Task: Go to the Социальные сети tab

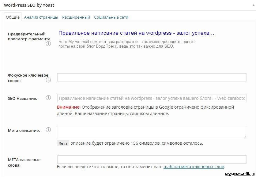Action: click(111, 17)
